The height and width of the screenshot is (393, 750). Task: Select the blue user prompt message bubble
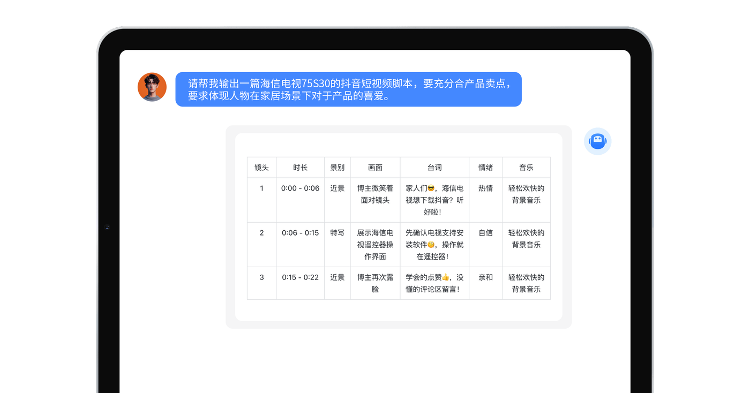coord(348,89)
